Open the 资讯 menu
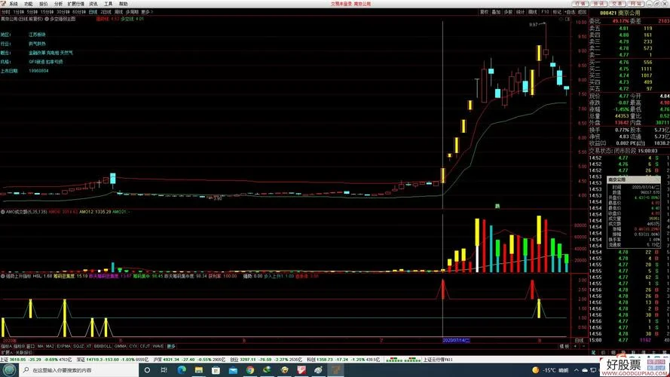The image size is (670, 377). [93, 4]
